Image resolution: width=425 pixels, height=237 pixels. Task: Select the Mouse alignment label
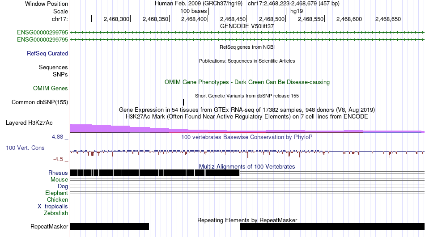click(59, 180)
